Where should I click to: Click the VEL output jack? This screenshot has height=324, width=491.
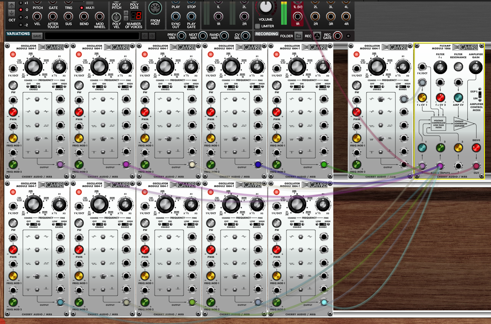37,16
